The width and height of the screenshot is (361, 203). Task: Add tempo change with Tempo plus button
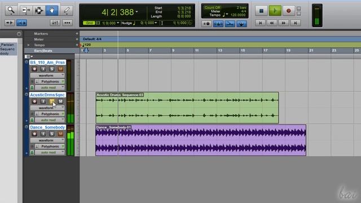click(x=77, y=45)
